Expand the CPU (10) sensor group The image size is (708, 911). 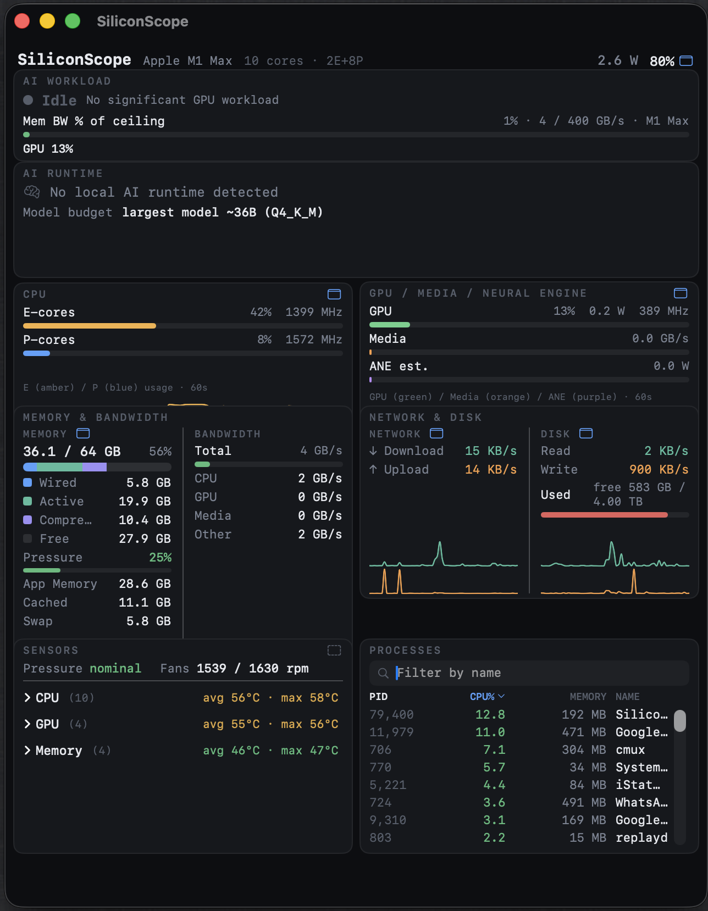(x=27, y=698)
